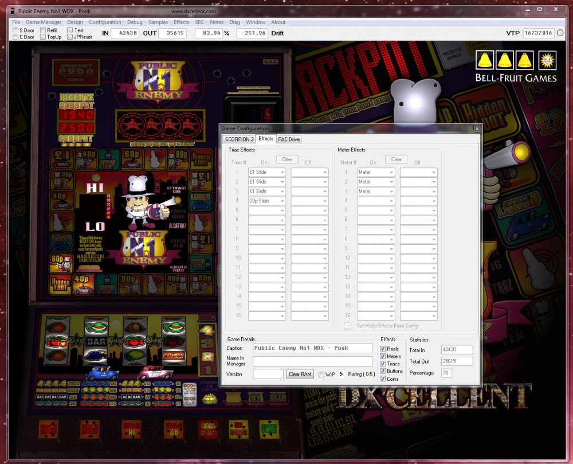Click the CASHPOT symbol on the fourth reel

173,356
